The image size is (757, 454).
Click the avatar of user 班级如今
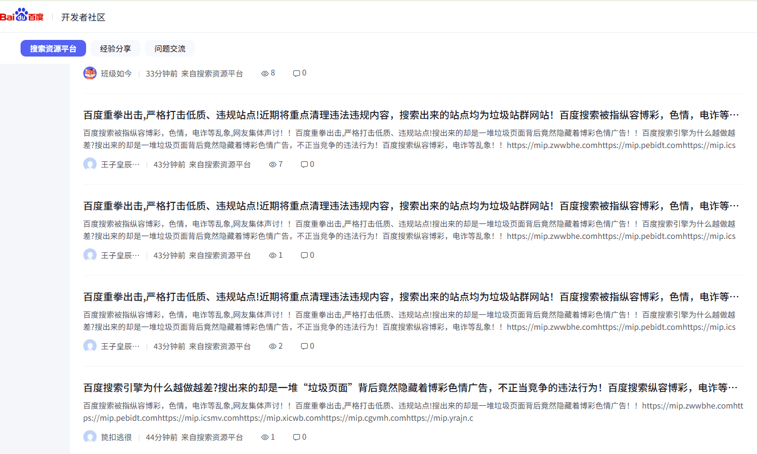click(90, 73)
